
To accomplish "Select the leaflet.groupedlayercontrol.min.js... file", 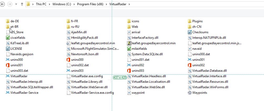I will click(215, 43).
